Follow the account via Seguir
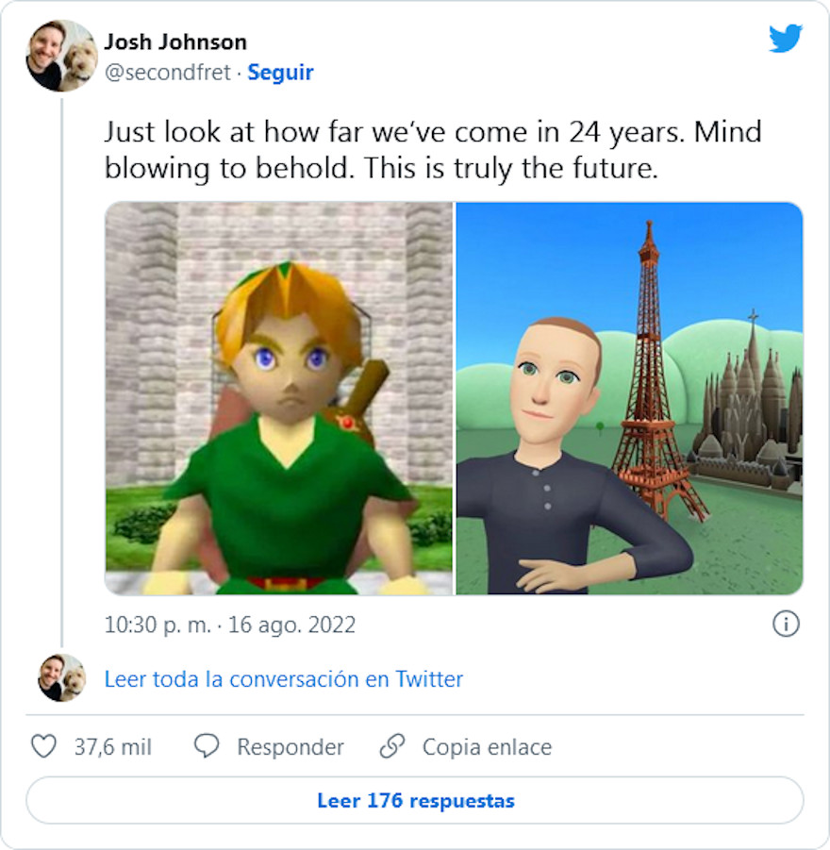This screenshot has width=830, height=850. tap(280, 73)
